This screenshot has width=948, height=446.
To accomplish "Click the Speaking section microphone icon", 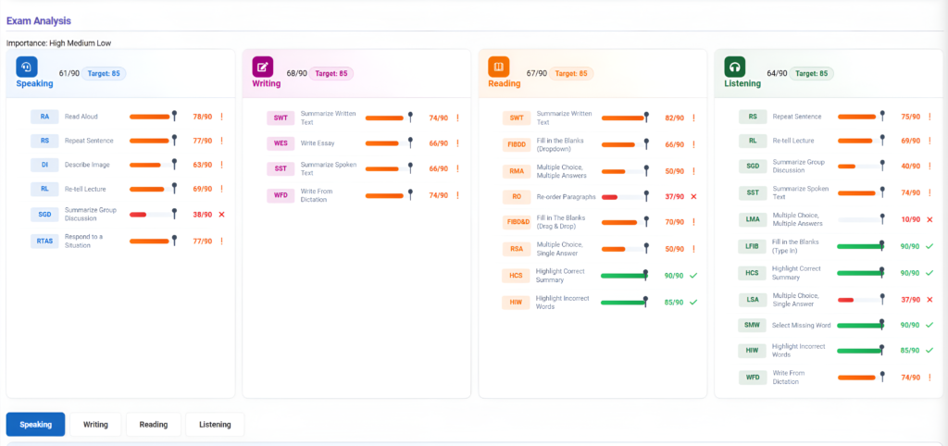I will pos(27,67).
